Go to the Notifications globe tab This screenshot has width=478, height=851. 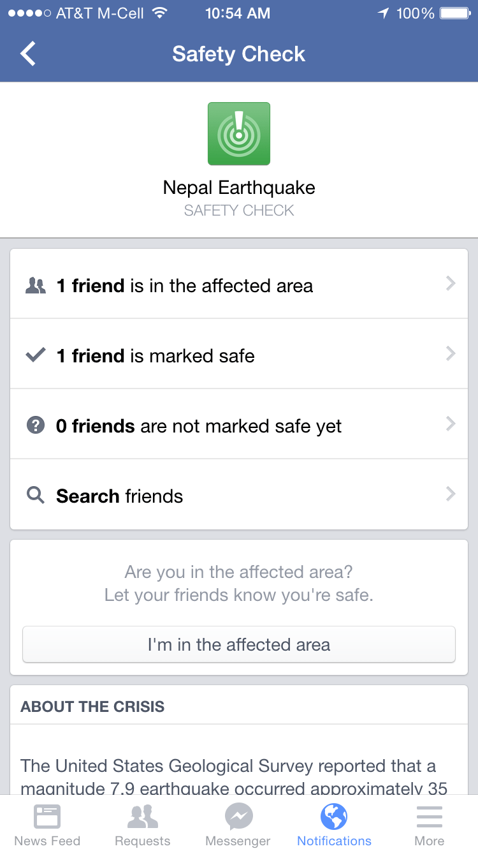(x=334, y=825)
